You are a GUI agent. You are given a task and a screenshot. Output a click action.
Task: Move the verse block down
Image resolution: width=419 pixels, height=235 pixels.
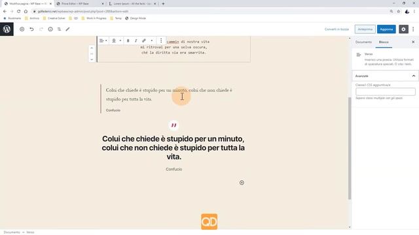coord(92,59)
